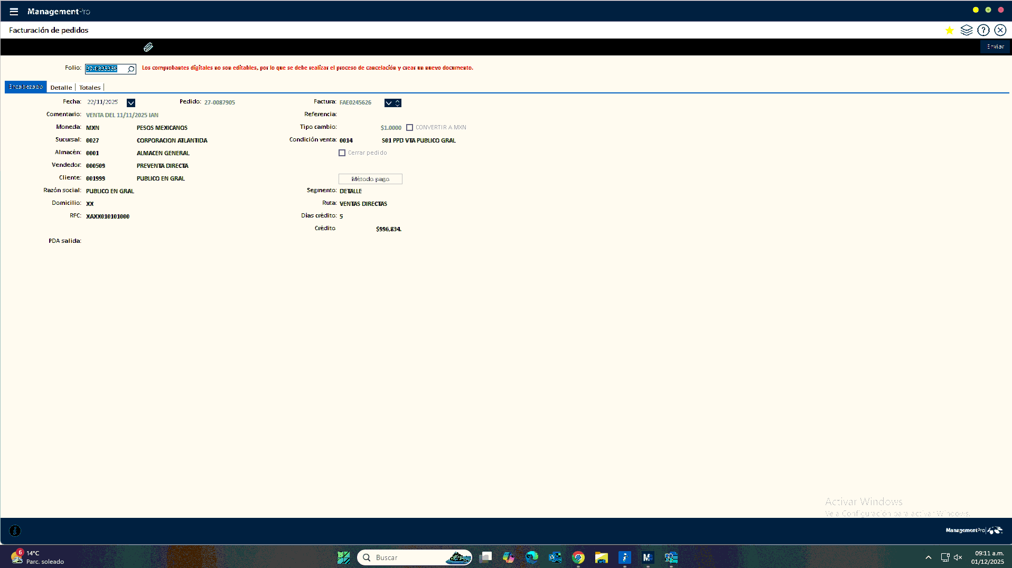The width and height of the screenshot is (1012, 568).
Task: Switch to the Totales tab
Action: pos(90,88)
